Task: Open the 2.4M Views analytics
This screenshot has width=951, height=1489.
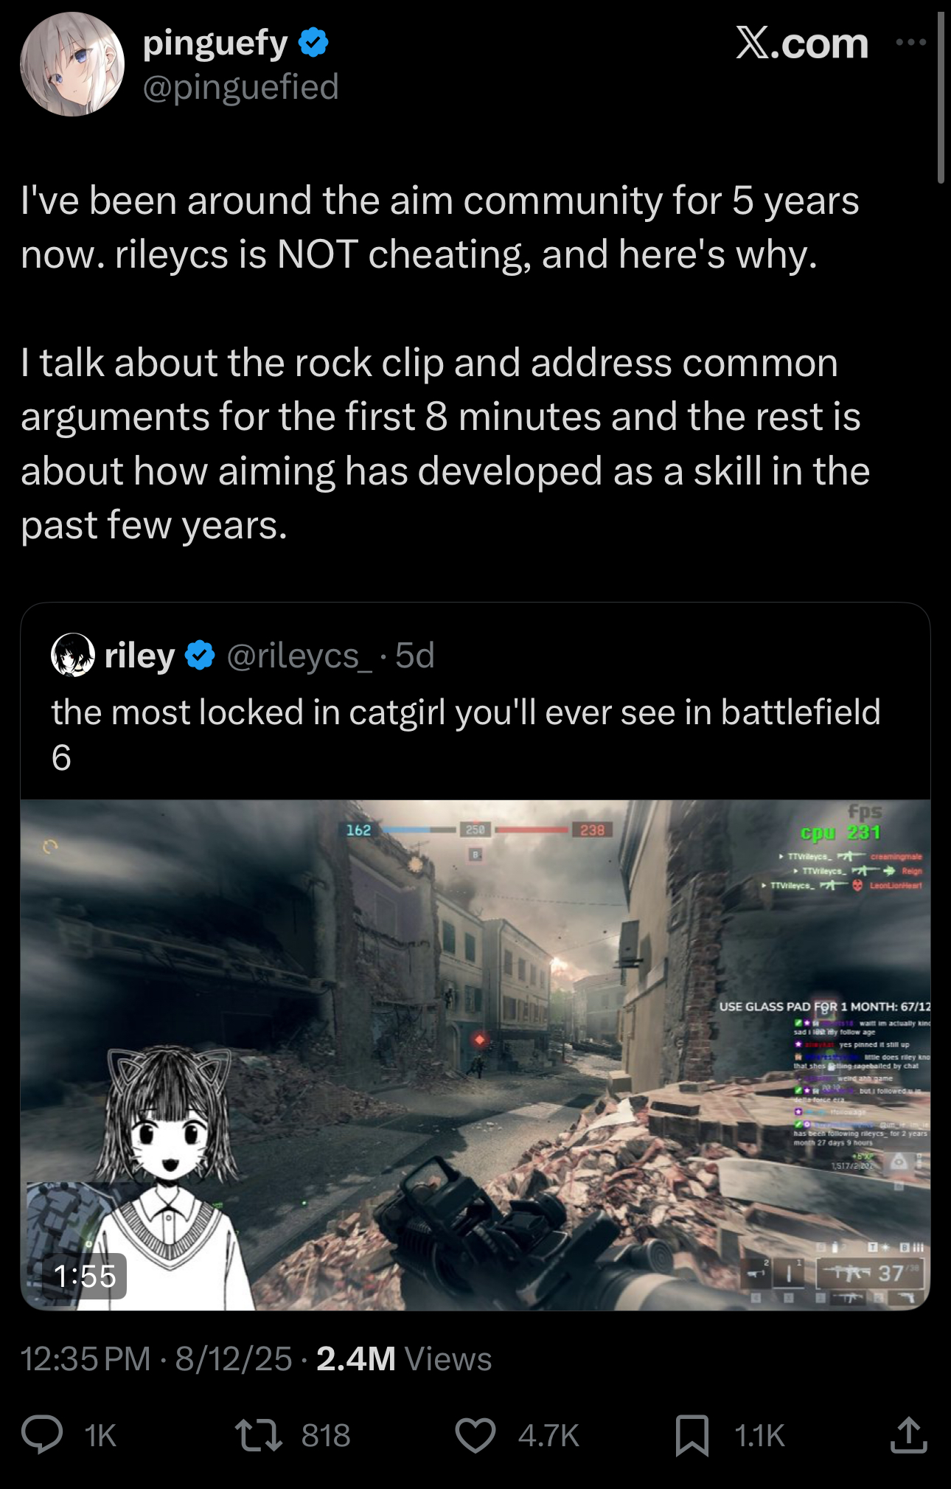Action: tap(404, 1358)
